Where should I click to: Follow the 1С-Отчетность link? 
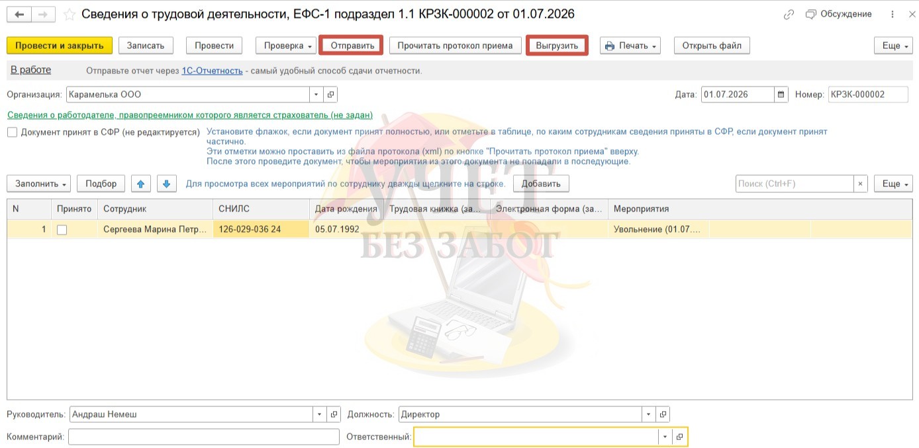point(212,71)
